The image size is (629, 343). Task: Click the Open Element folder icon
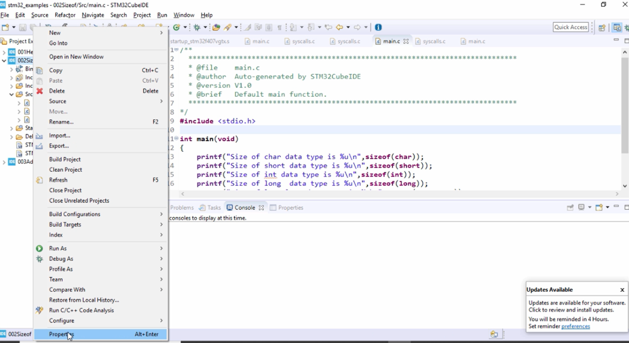[216, 27]
